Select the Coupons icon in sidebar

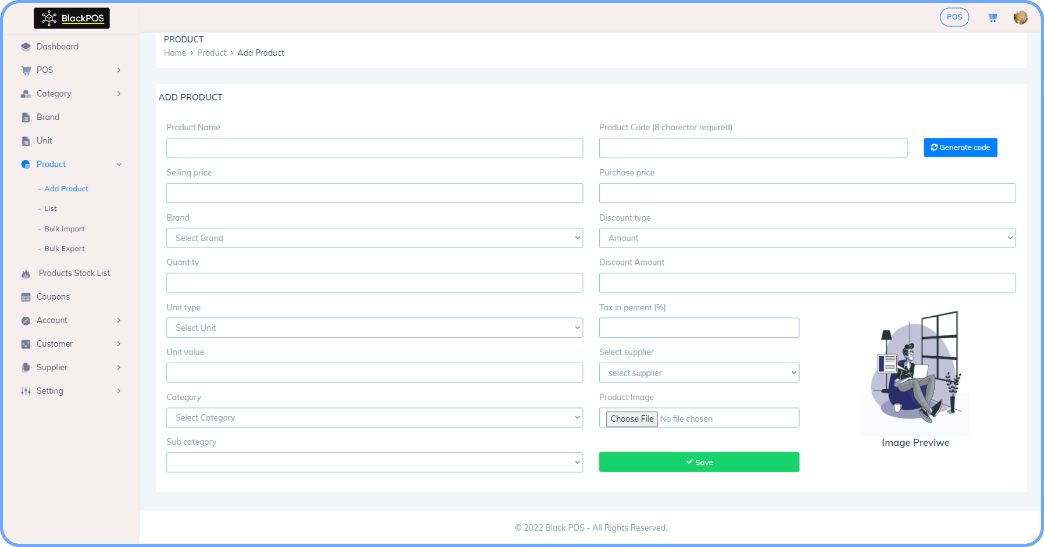25,296
